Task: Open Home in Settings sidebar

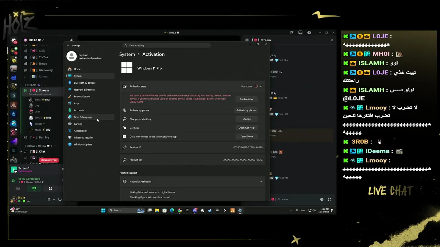Action: coord(90,69)
